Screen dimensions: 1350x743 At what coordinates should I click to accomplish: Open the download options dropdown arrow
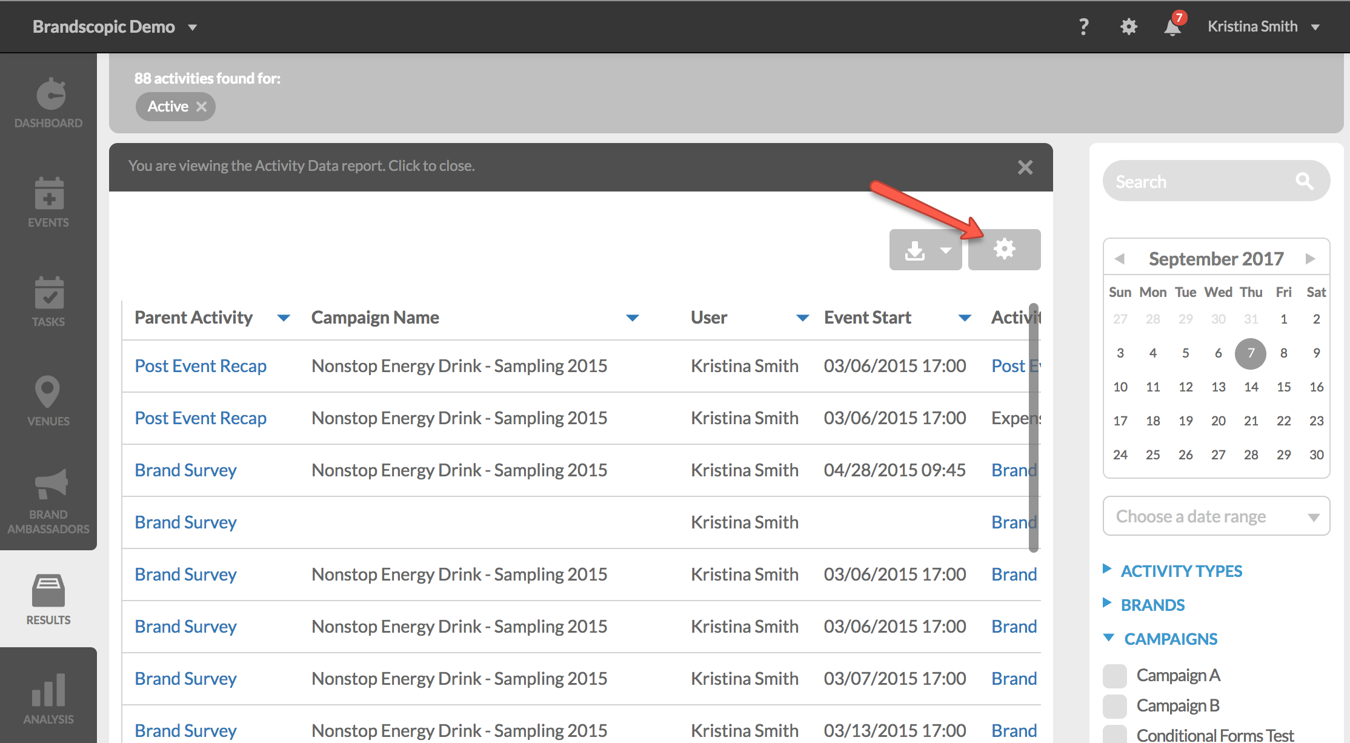946,250
